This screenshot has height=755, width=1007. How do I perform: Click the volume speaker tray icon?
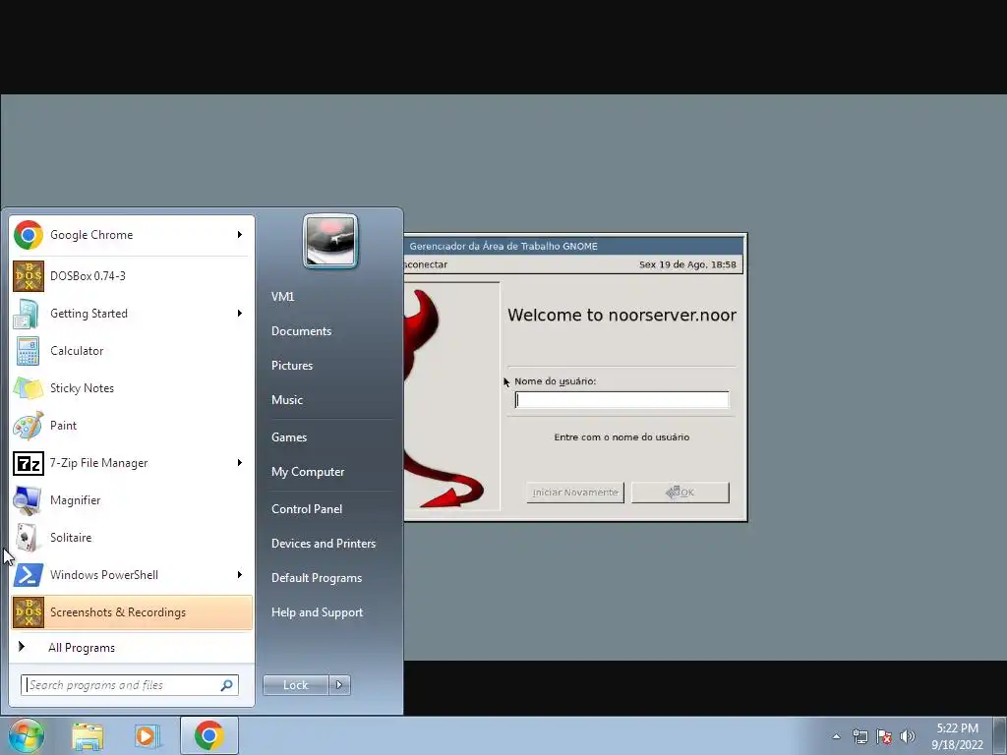[x=908, y=736]
